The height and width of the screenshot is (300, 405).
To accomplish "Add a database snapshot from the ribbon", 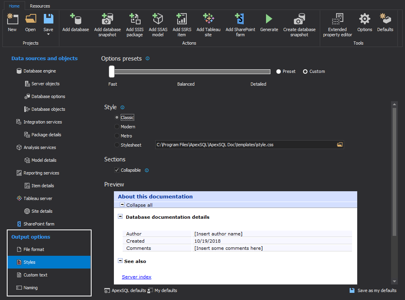I will pos(107,19).
